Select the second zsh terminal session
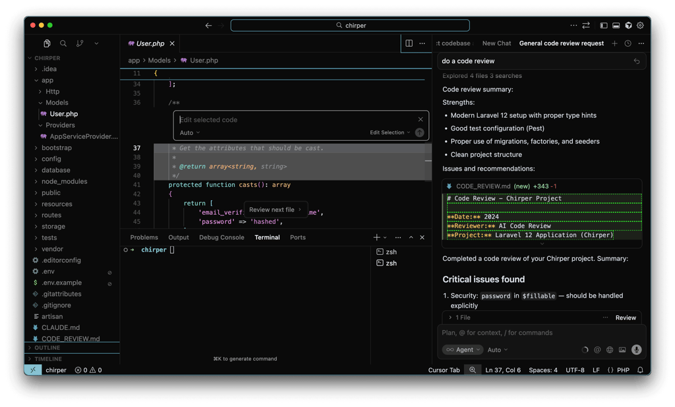675x407 pixels. click(386, 263)
